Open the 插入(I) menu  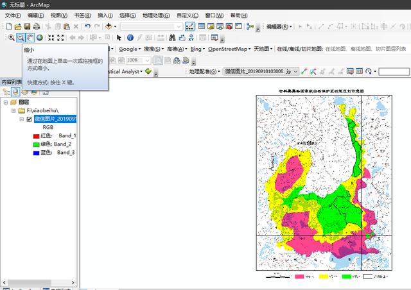click(x=105, y=15)
